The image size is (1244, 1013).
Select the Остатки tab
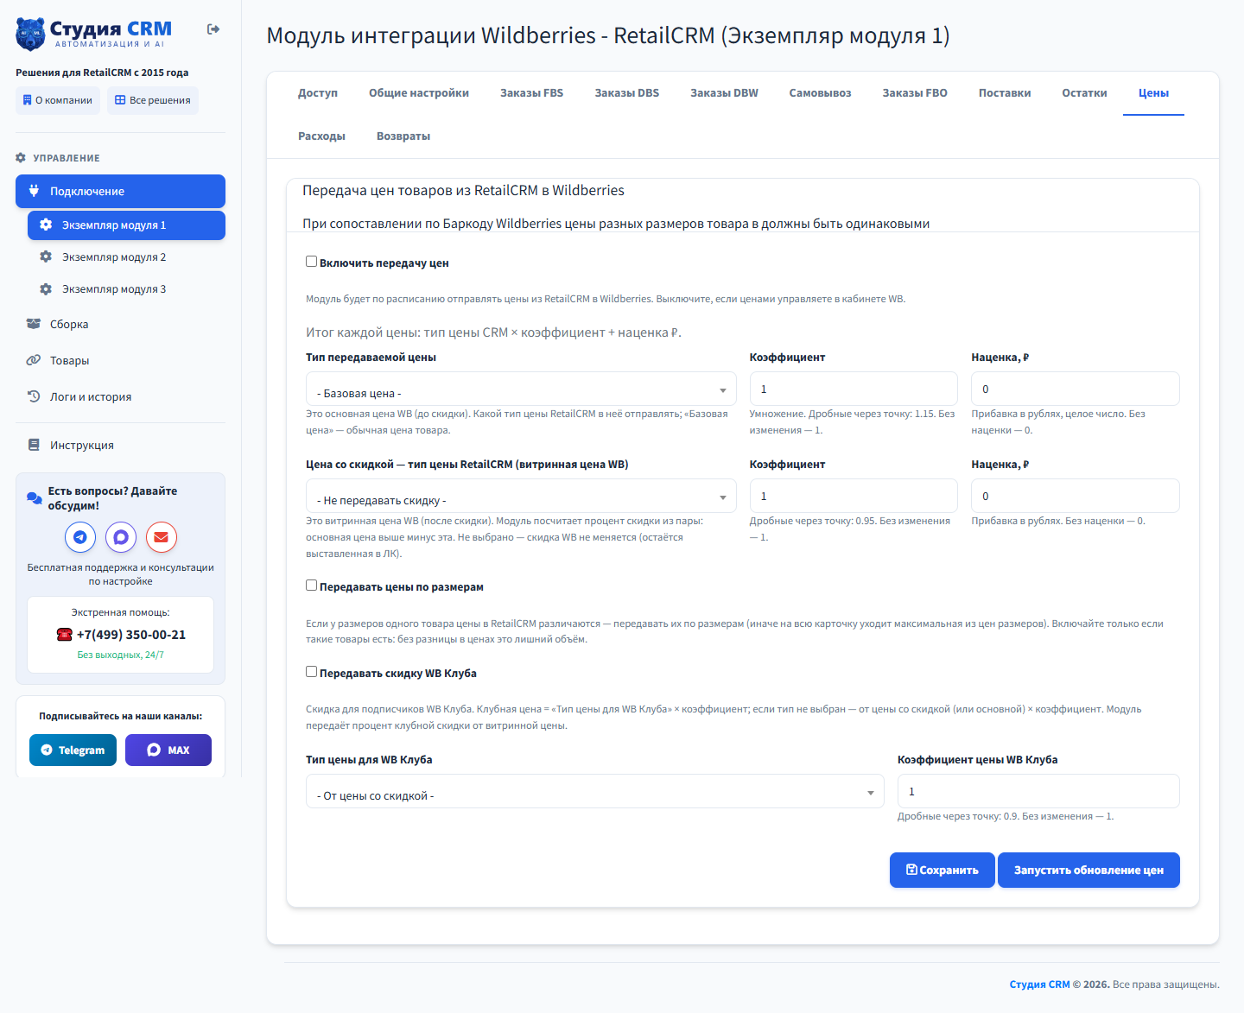pos(1084,93)
